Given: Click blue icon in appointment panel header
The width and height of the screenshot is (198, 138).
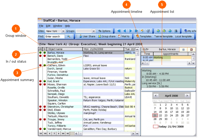Looking at the screenshot, I should tap(183, 49).
